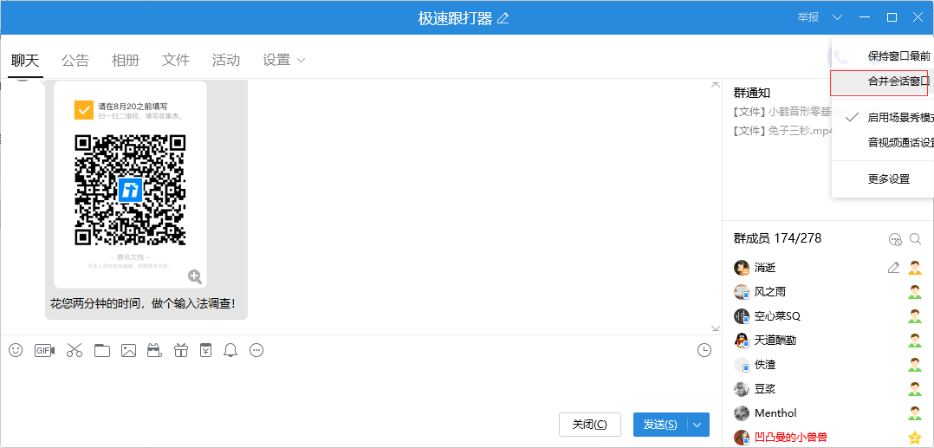Viewport: 934px width, 448px height.
Task: Open the QR code image message
Action: click(x=130, y=185)
